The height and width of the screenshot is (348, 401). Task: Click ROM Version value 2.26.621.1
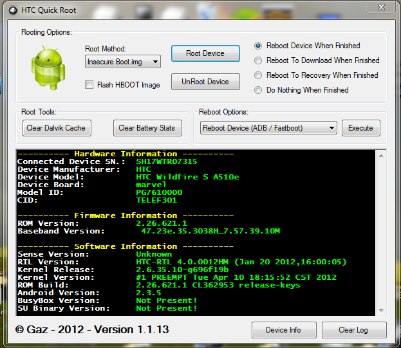162,224
